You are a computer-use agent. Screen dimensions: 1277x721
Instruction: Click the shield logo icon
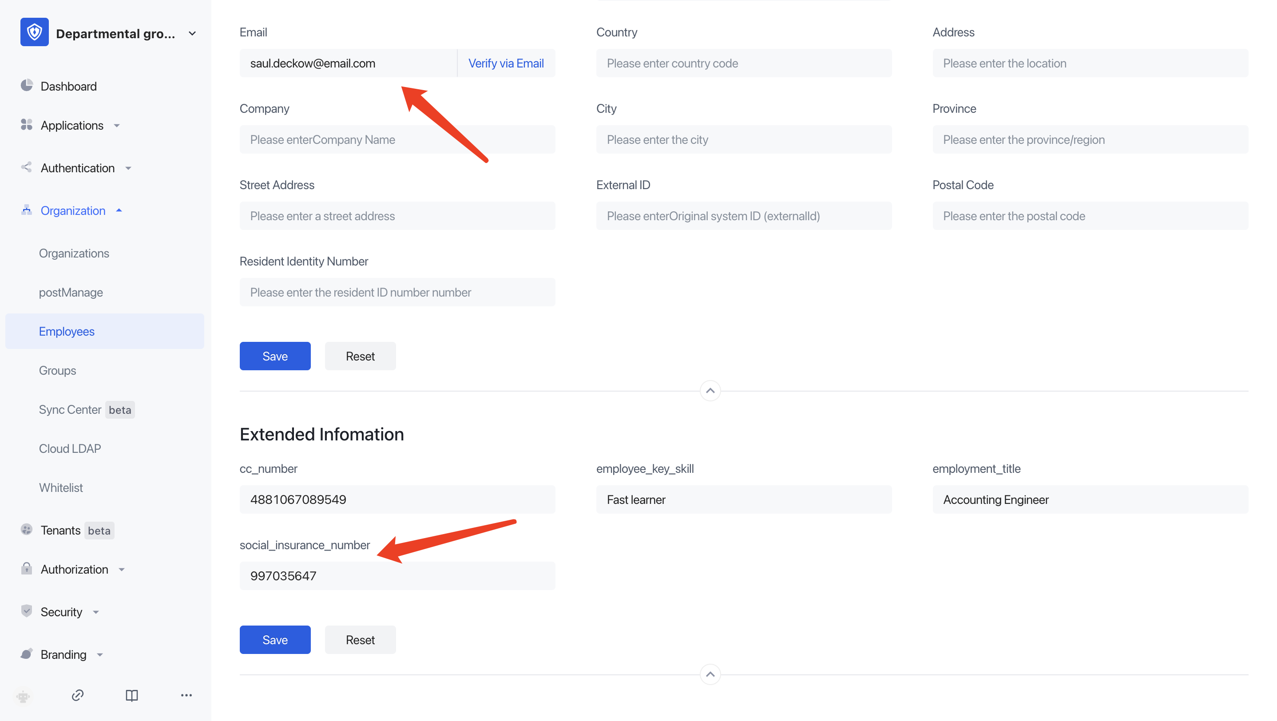[34, 33]
